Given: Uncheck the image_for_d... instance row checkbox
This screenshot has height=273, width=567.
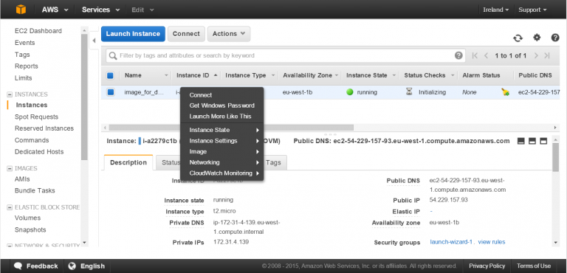Looking at the screenshot, I should pyautogui.click(x=110, y=92).
